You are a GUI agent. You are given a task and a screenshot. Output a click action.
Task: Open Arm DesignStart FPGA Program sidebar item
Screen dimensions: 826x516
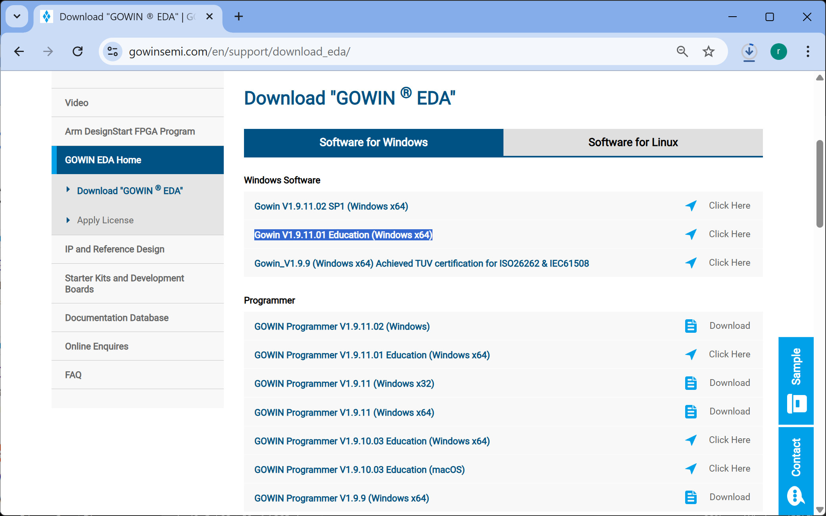click(x=138, y=131)
